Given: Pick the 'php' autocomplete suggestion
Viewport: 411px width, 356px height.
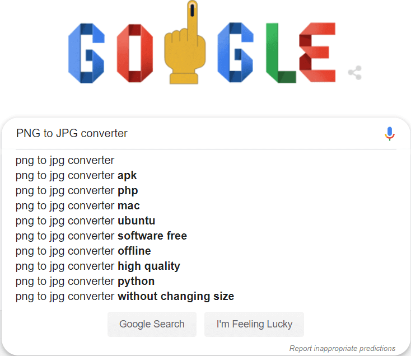Looking at the screenshot, I should coord(77,191).
